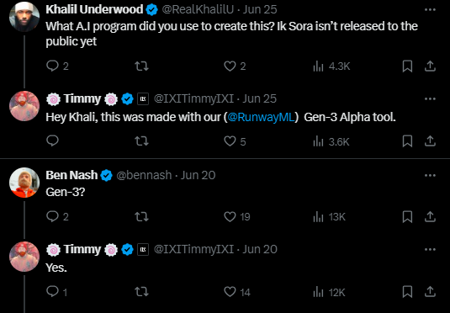Open more options on Ben Nash's tweet
The image size is (450, 313).
click(430, 176)
